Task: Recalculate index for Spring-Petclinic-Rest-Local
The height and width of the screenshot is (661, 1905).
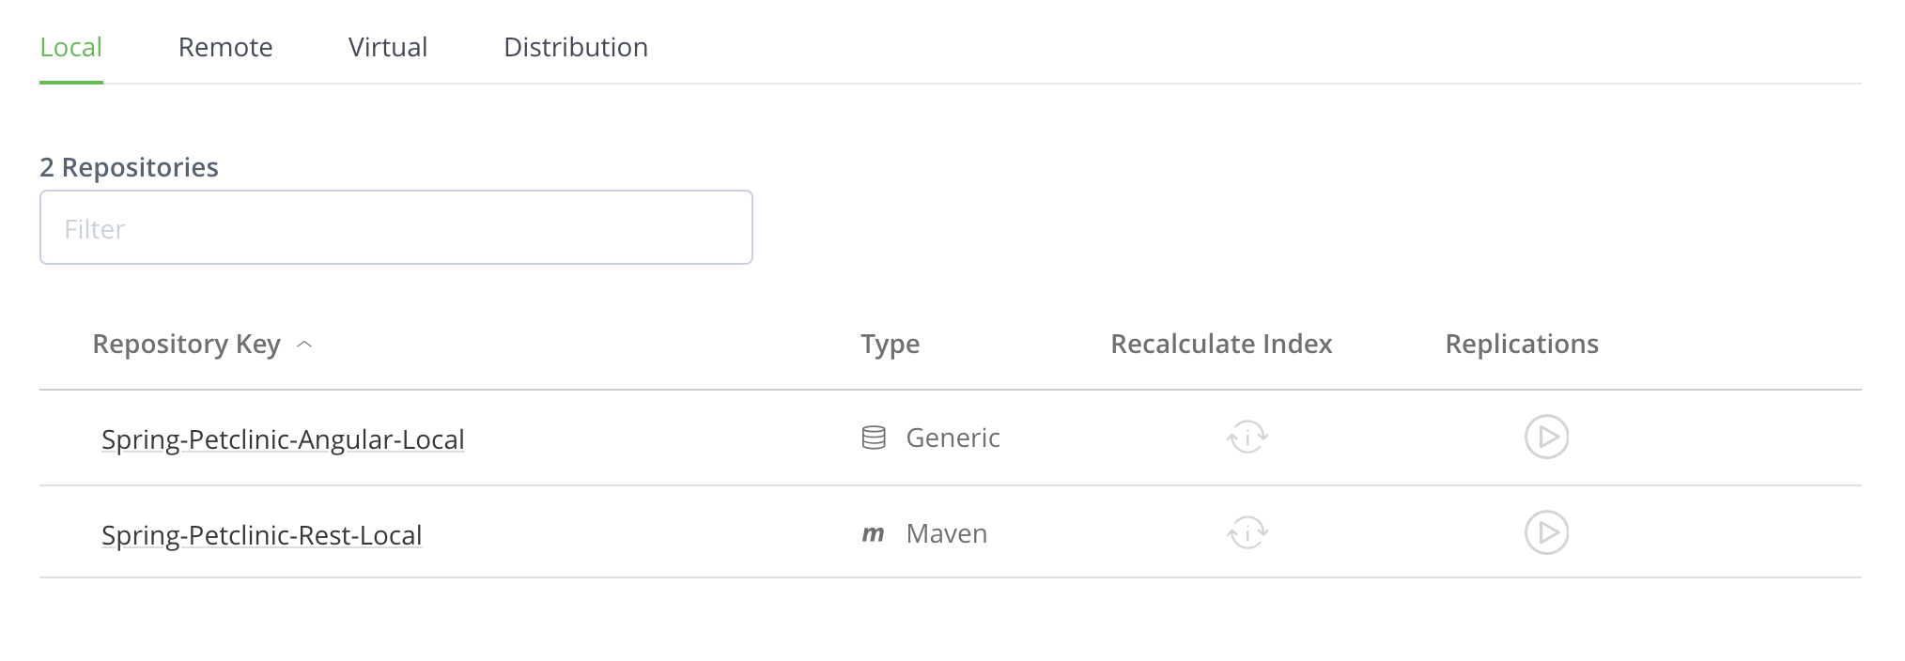Action: click(x=1247, y=533)
